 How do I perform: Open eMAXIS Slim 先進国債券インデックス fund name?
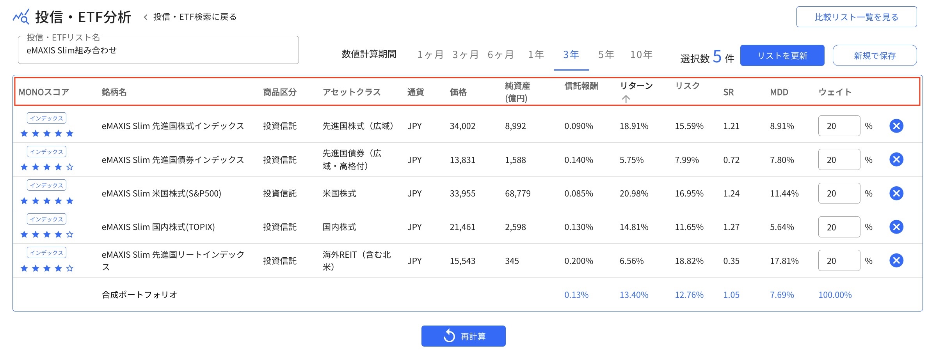pyautogui.click(x=173, y=160)
